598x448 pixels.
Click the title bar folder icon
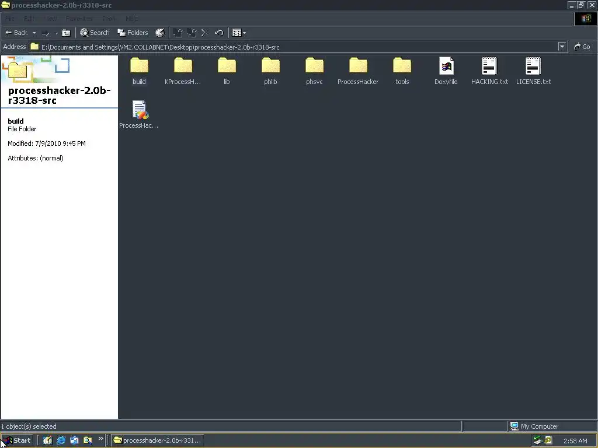point(5,5)
